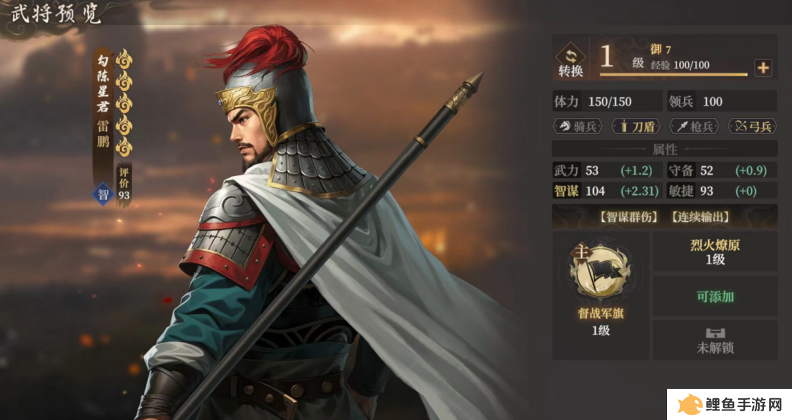Tap the plus icon beside experience bar
This screenshot has height=420, width=792.
tap(763, 68)
